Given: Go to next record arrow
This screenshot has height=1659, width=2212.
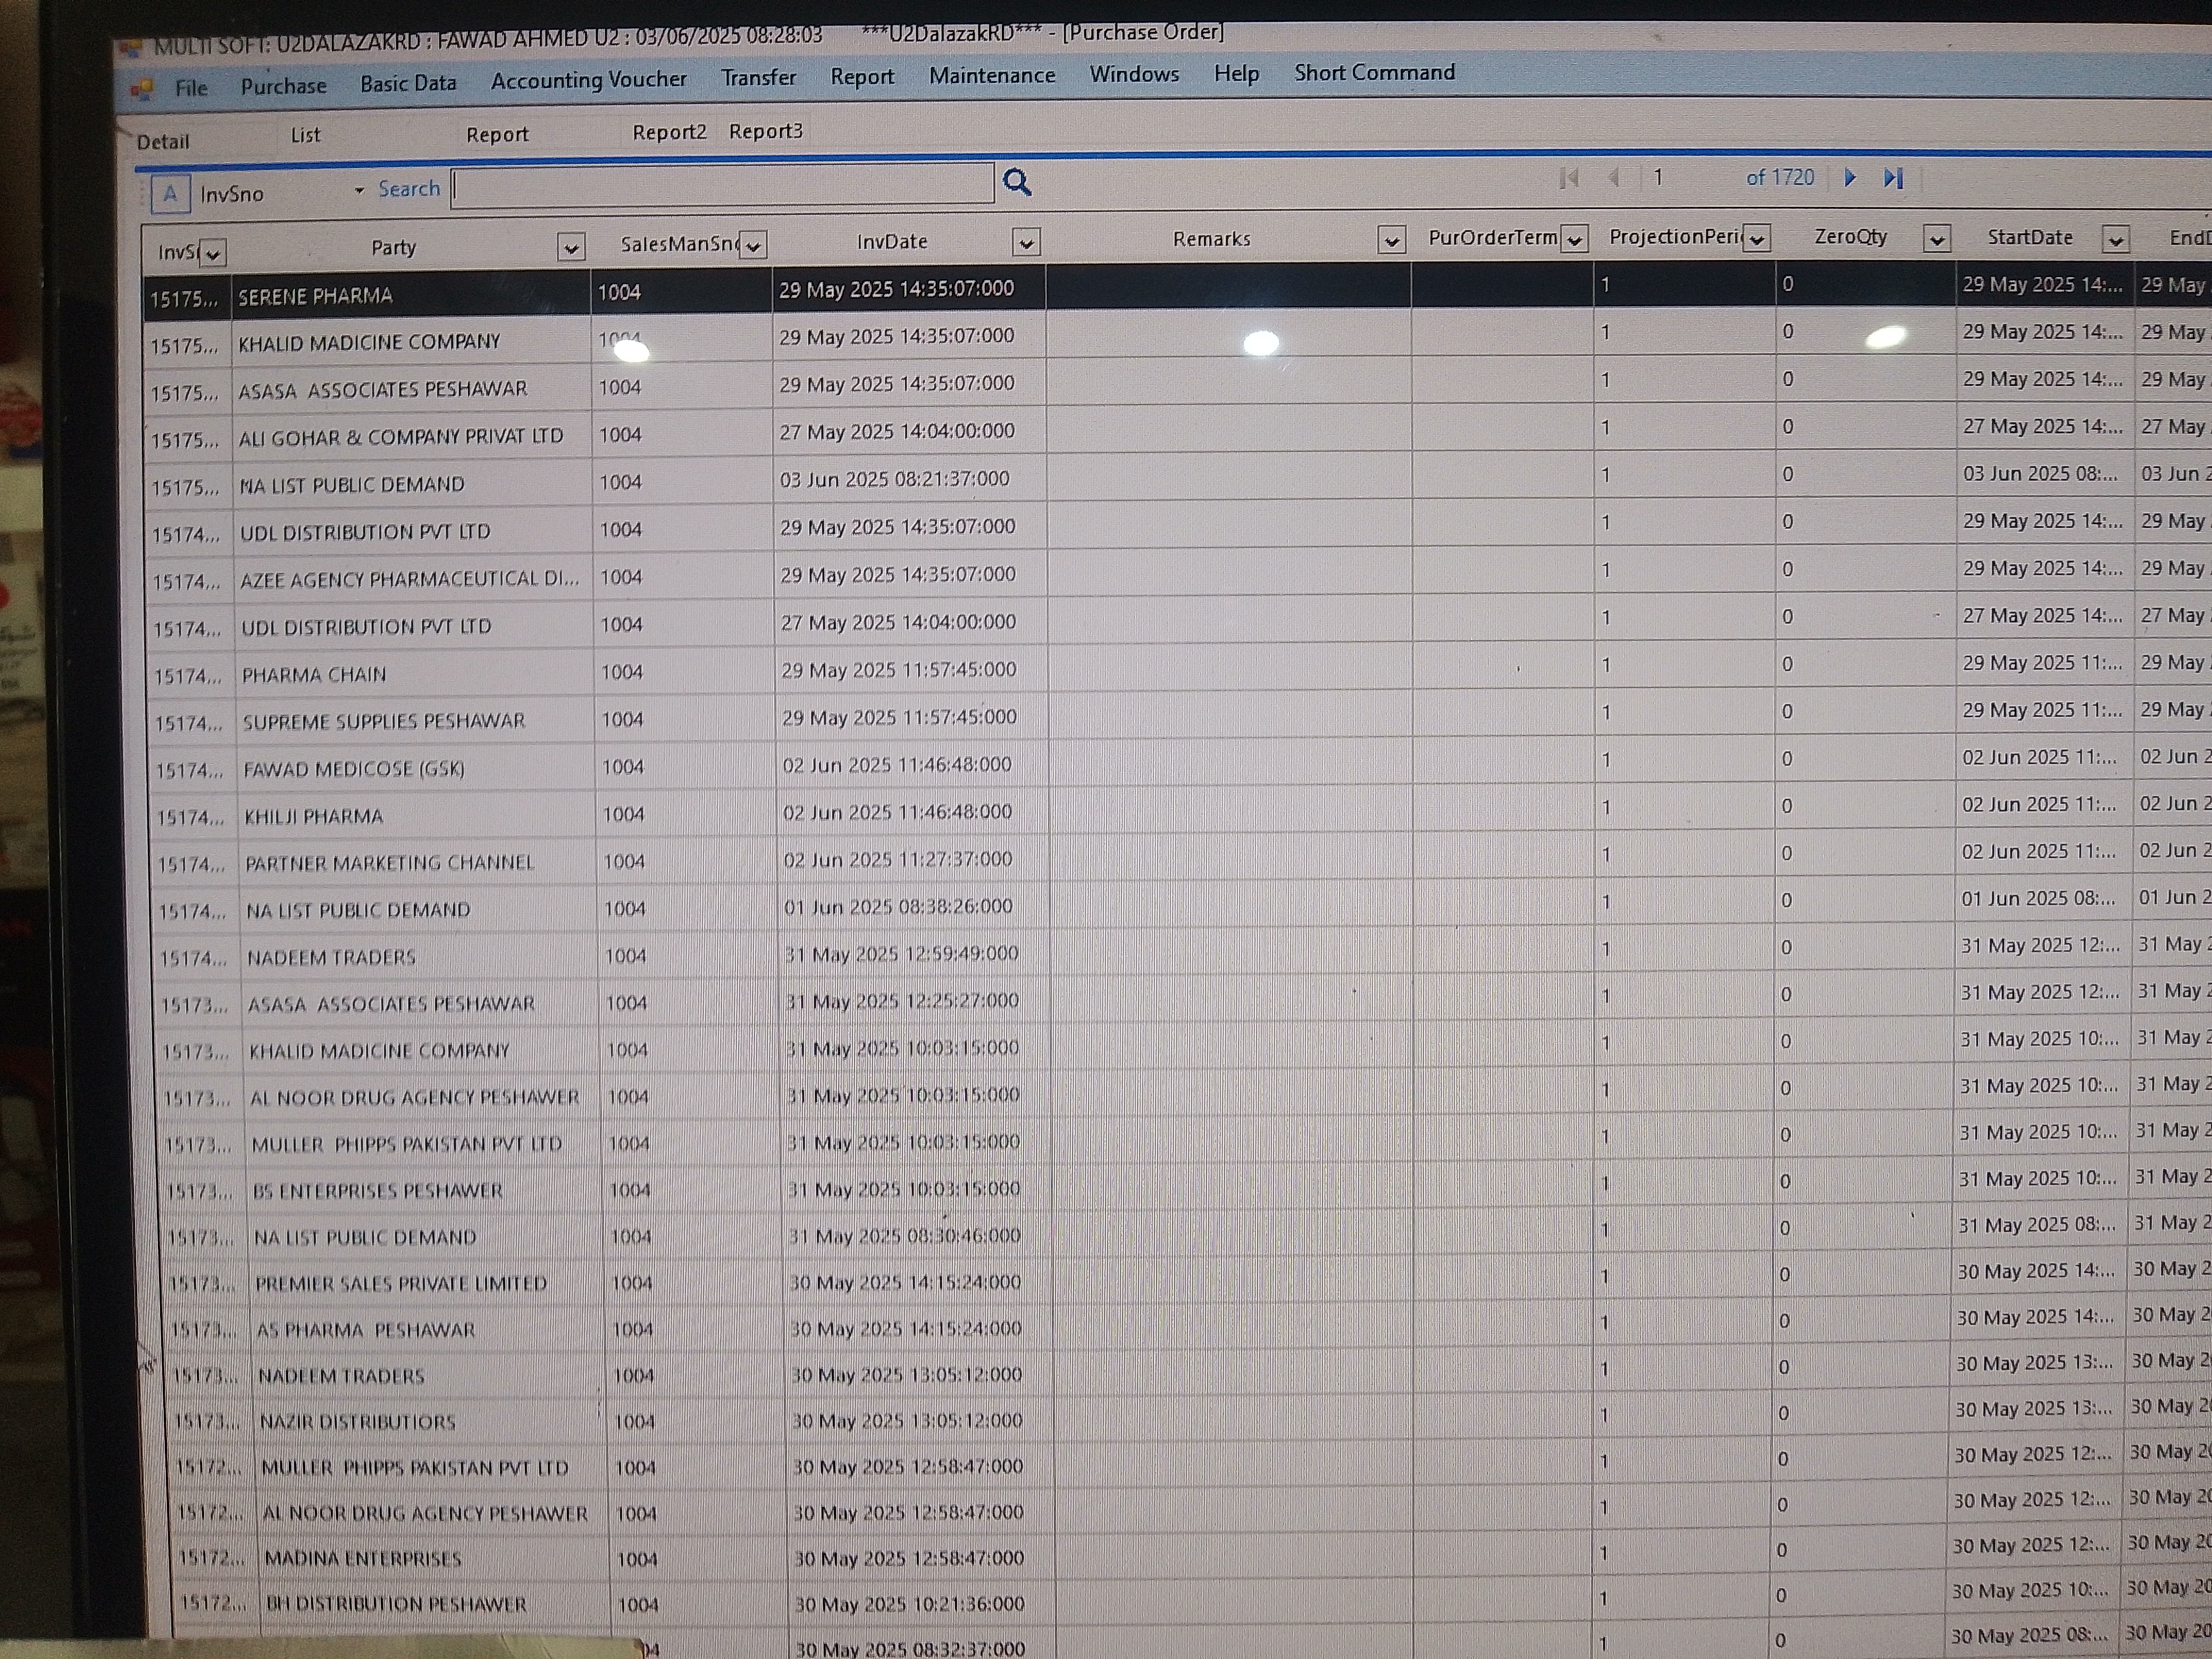Looking at the screenshot, I should [x=1849, y=178].
